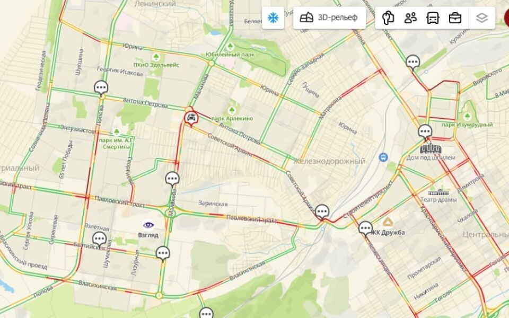Click the Взгляд eye landmark icon
The width and height of the screenshot is (509, 318).
click(148, 225)
